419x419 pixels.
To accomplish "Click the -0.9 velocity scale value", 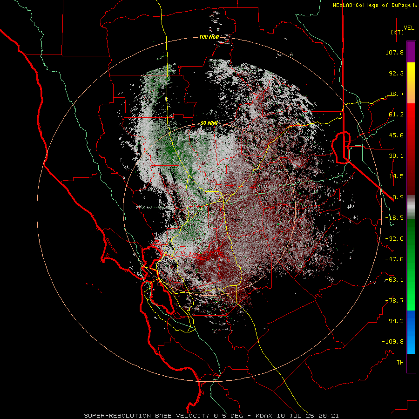I will coord(396,197).
